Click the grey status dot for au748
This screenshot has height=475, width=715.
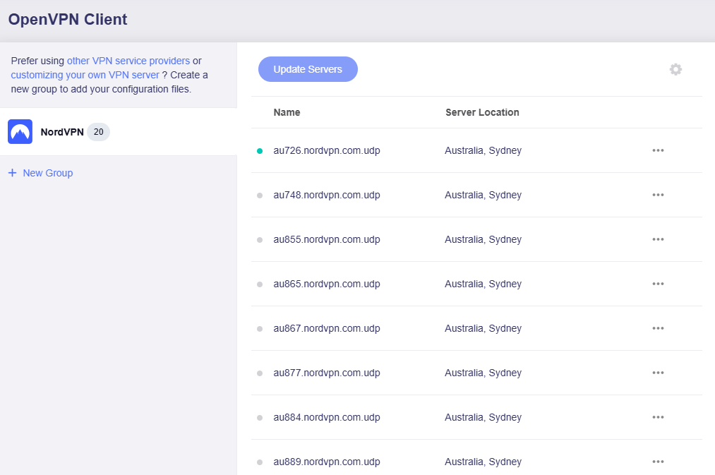(260, 196)
